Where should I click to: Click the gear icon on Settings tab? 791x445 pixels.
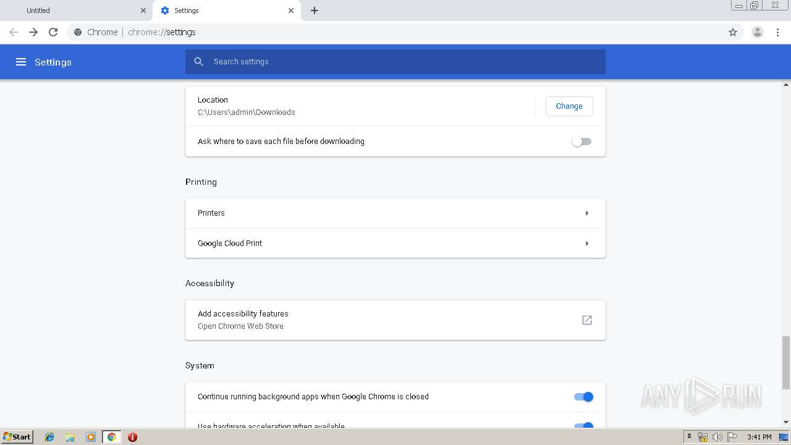(x=165, y=11)
